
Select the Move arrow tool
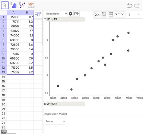pos(5,5)
